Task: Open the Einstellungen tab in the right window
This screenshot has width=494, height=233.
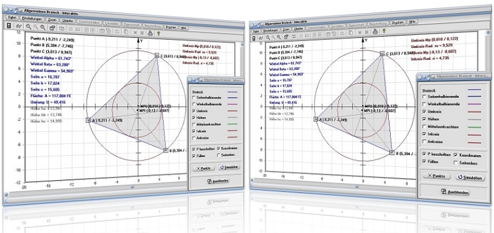Action: [271, 31]
